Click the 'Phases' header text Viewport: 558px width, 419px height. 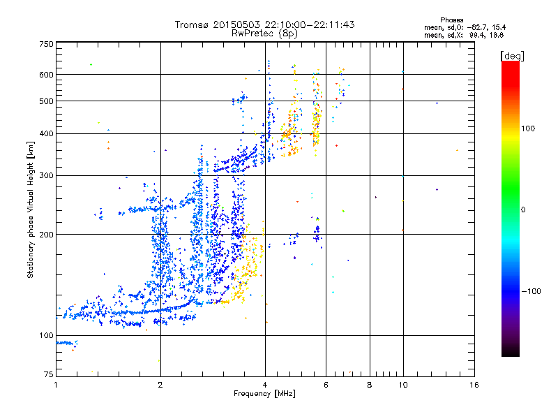[451, 20]
